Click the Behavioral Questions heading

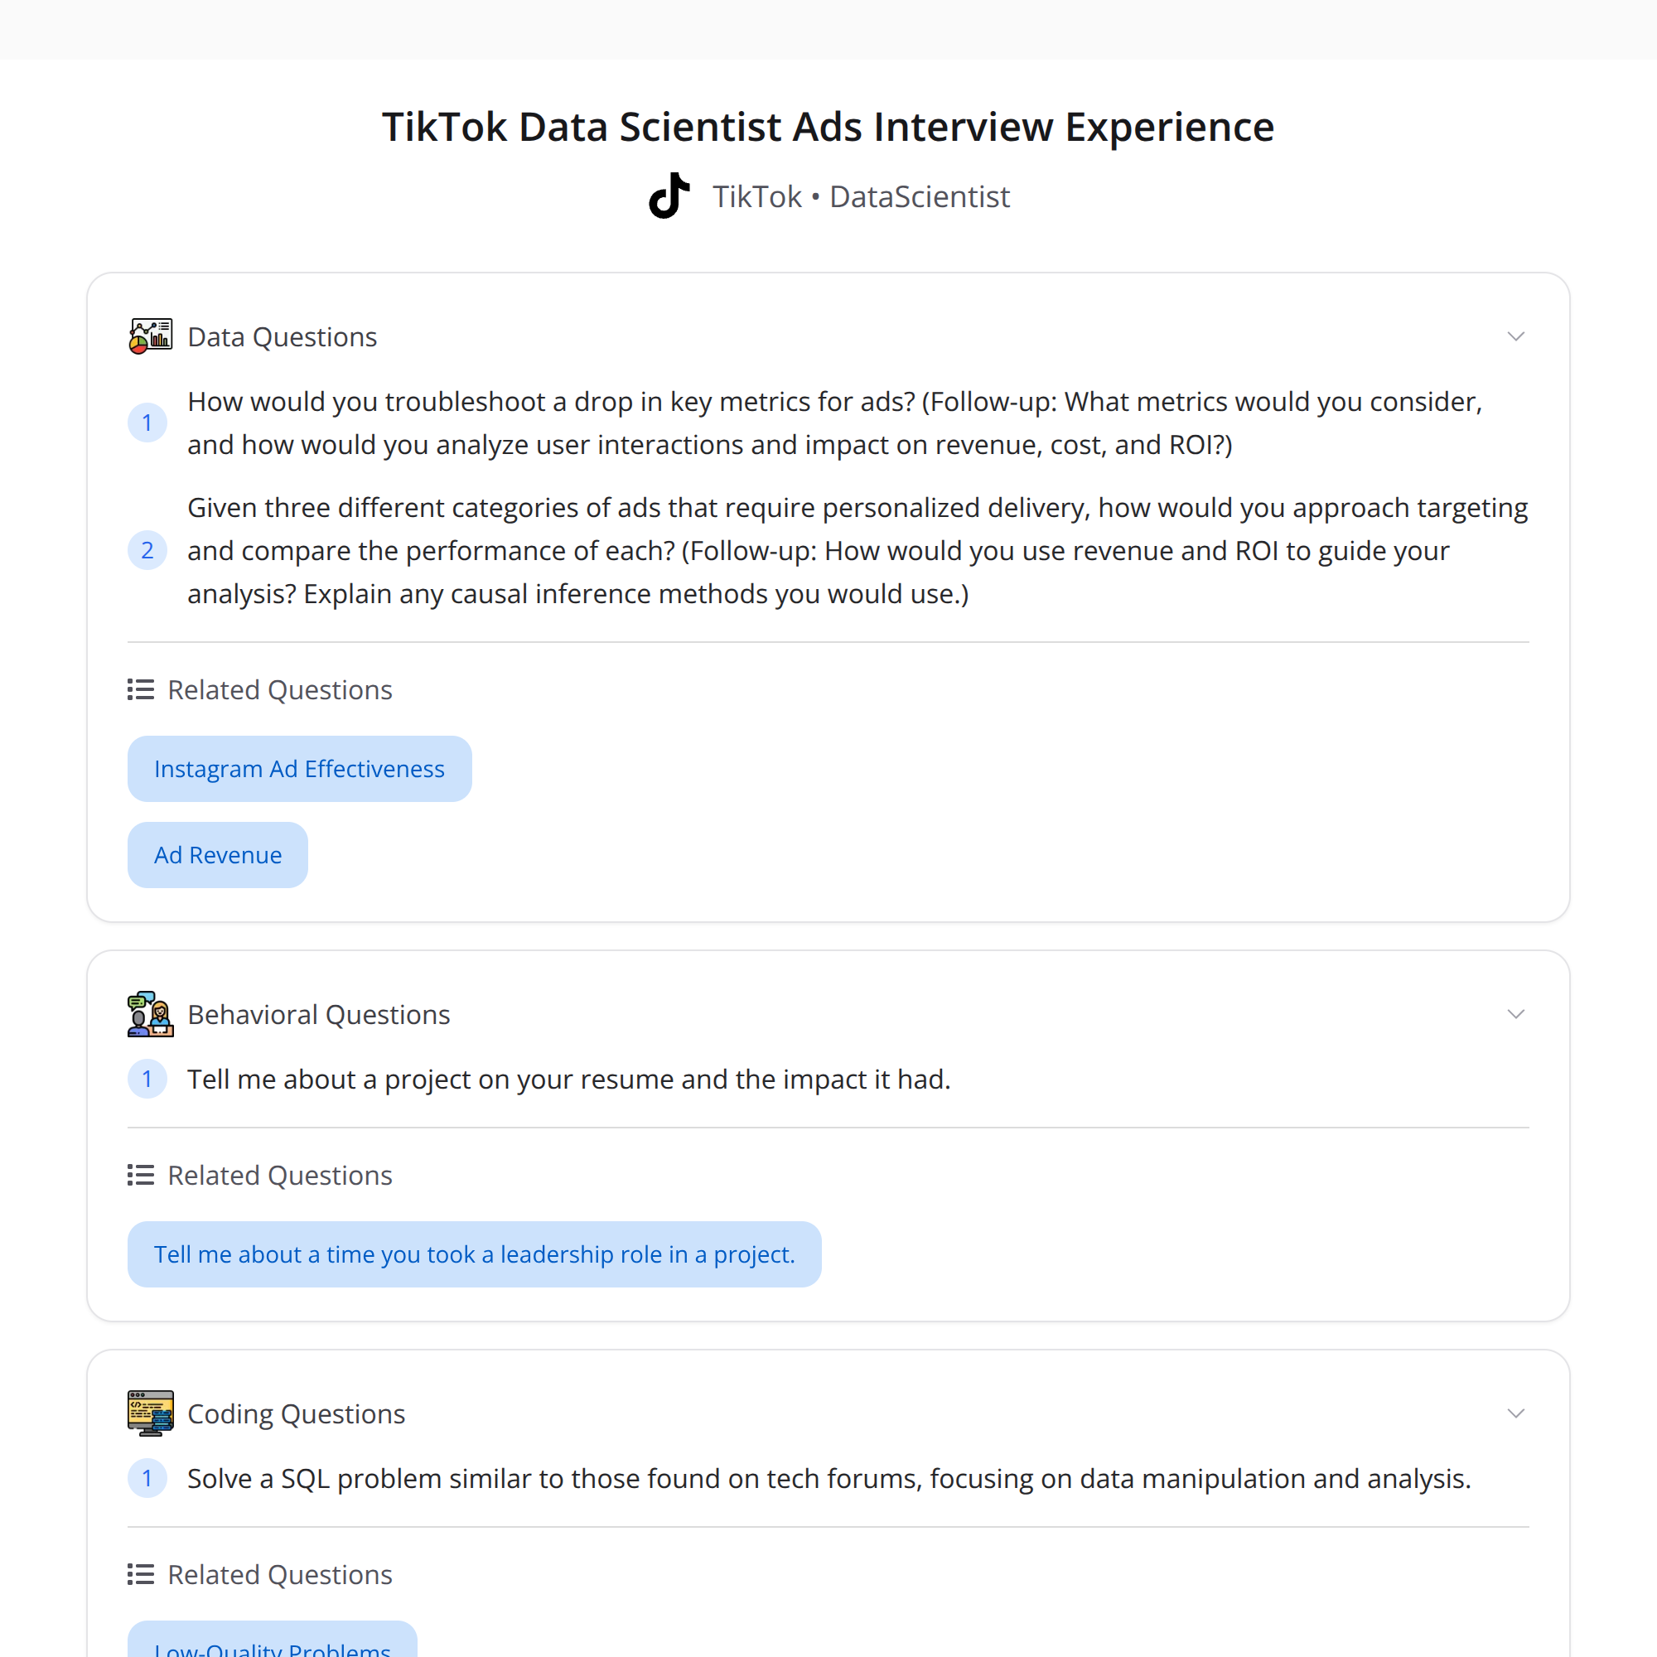point(318,1015)
